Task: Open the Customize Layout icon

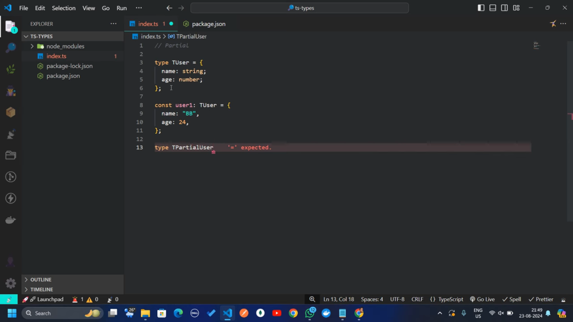Action: (516, 8)
